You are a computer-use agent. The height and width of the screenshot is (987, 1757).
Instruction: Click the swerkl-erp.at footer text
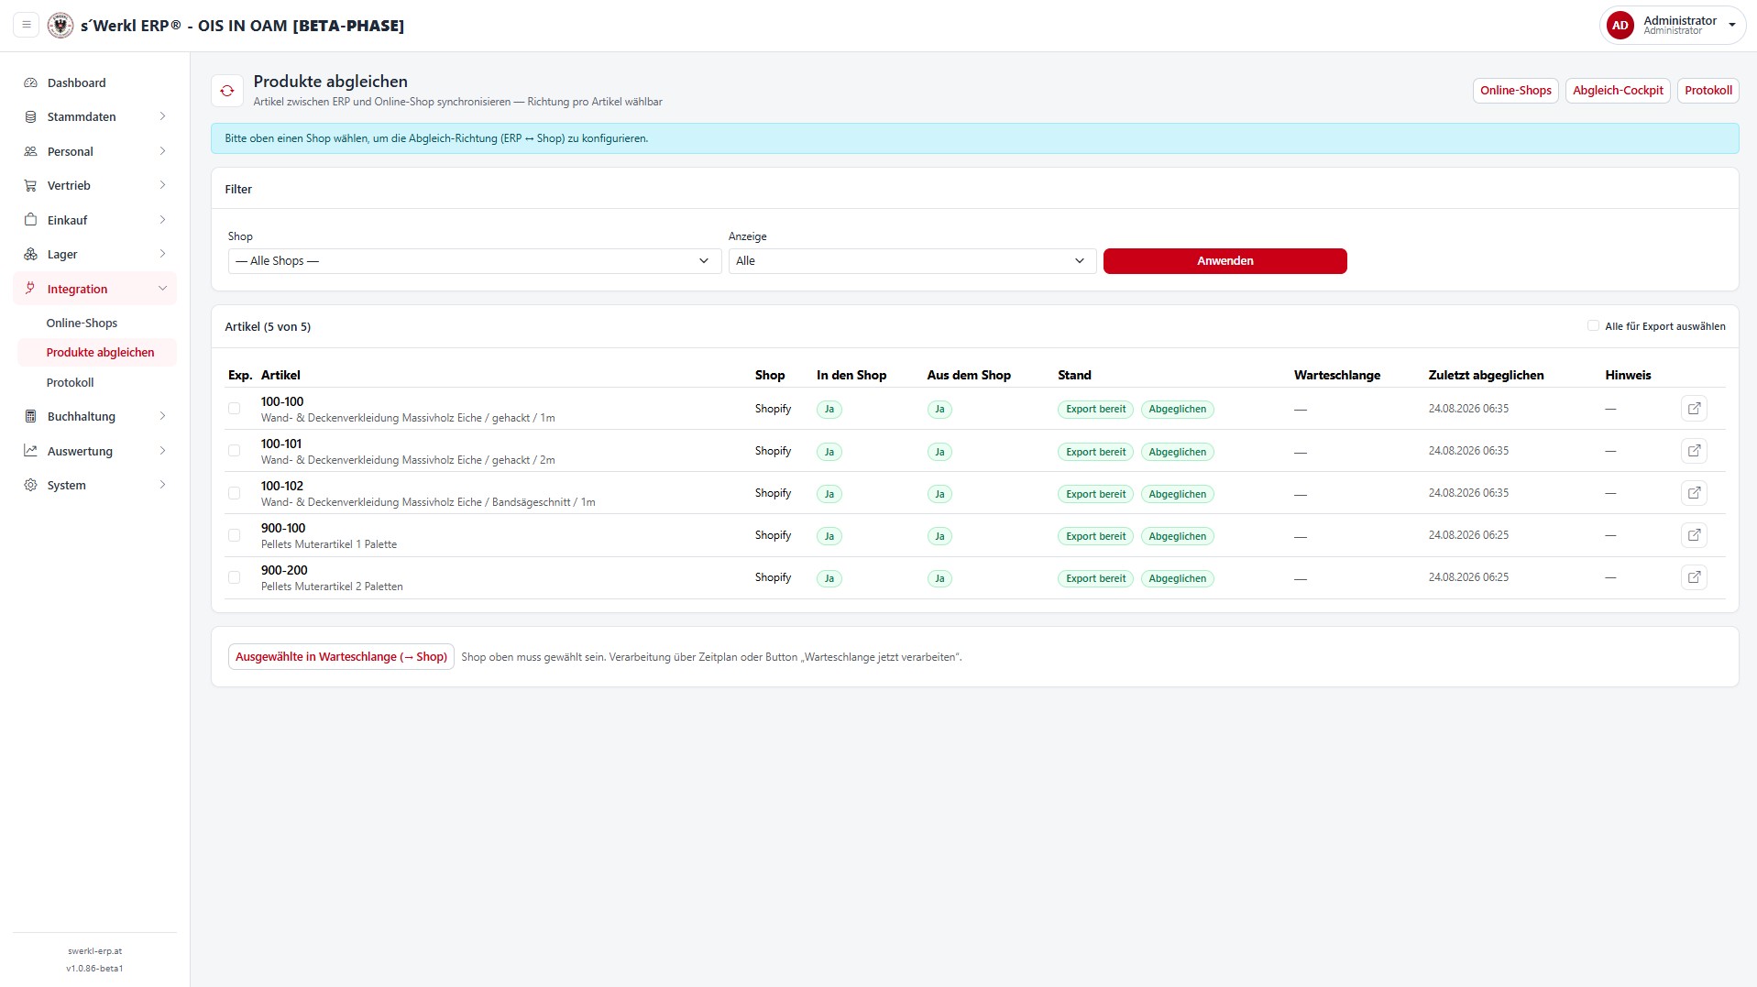(x=94, y=951)
